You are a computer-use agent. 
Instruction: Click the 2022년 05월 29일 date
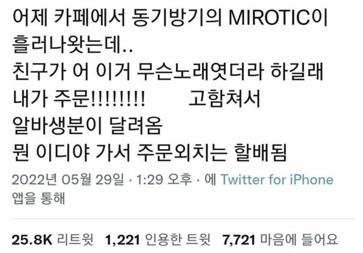click(x=68, y=180)
